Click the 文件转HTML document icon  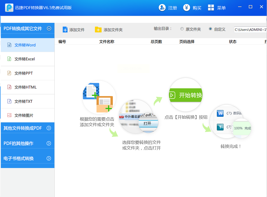[x=9, y=87]
